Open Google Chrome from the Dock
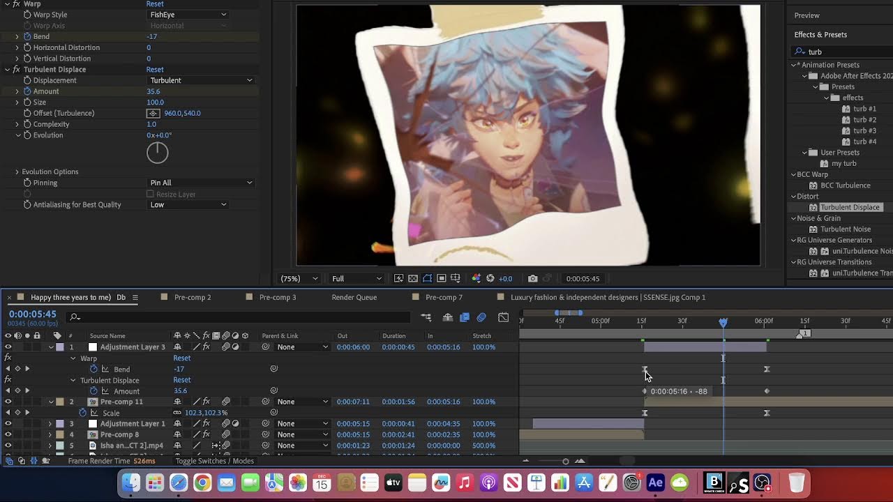Viewport: 893px width, 502px height. [202, 482]
